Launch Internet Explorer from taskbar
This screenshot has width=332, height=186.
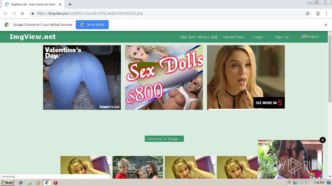tap(21, 183)
